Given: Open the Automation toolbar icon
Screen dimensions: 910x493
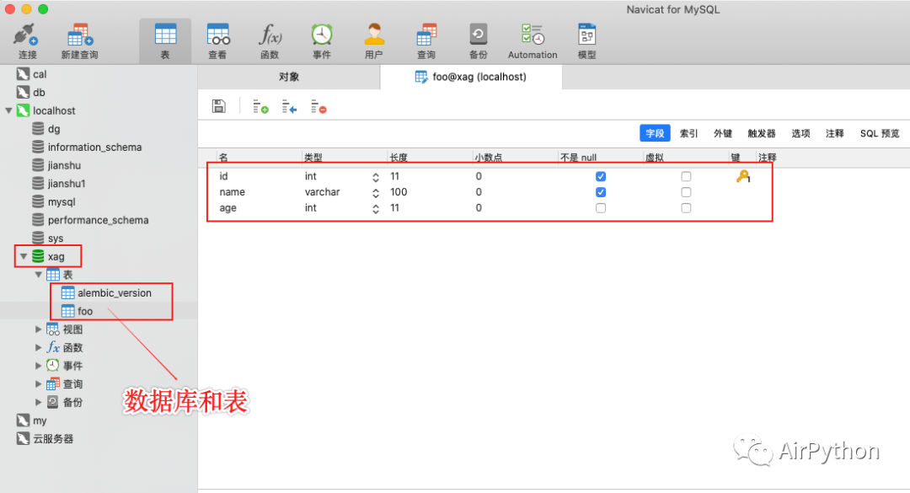Looking at the screenshot, I should [532, 37].
